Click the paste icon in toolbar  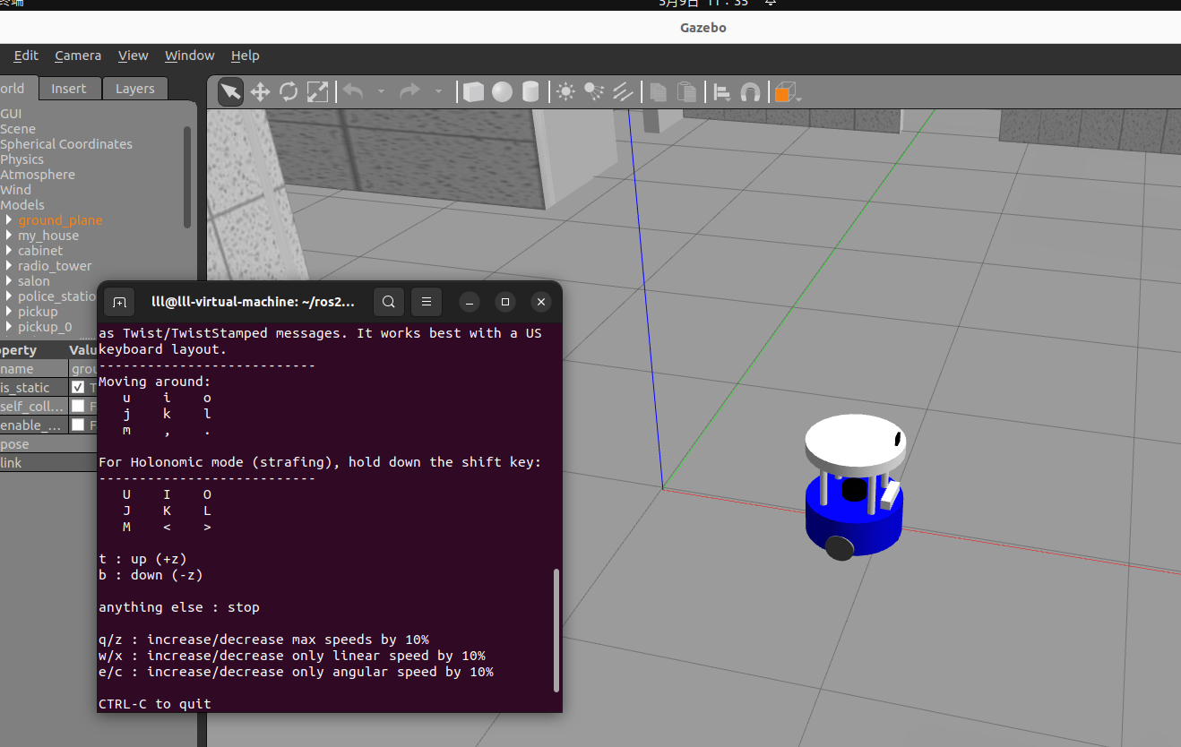coord(686,91)
